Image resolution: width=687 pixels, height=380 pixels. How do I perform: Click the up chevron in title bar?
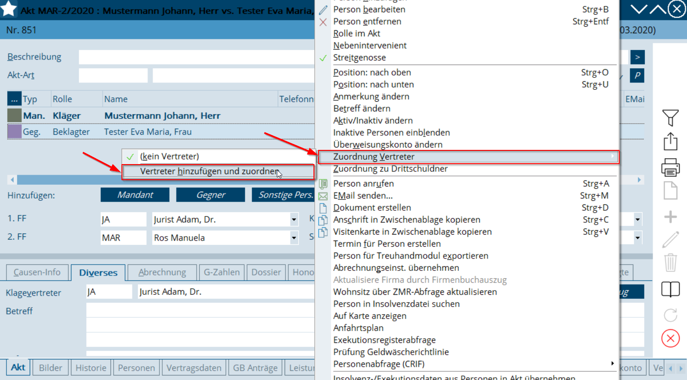pyautogui.click(x=658, y=9)
